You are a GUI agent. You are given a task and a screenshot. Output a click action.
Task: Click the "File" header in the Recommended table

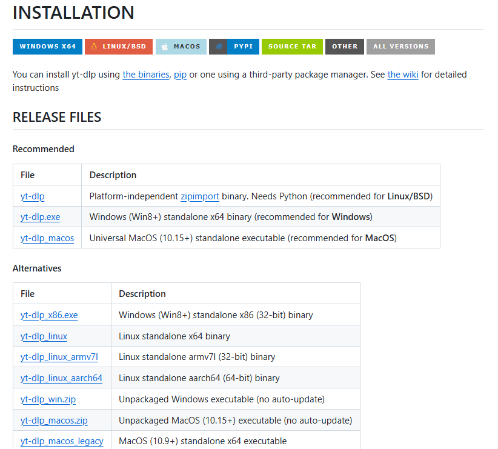click(x=28, y=175)
